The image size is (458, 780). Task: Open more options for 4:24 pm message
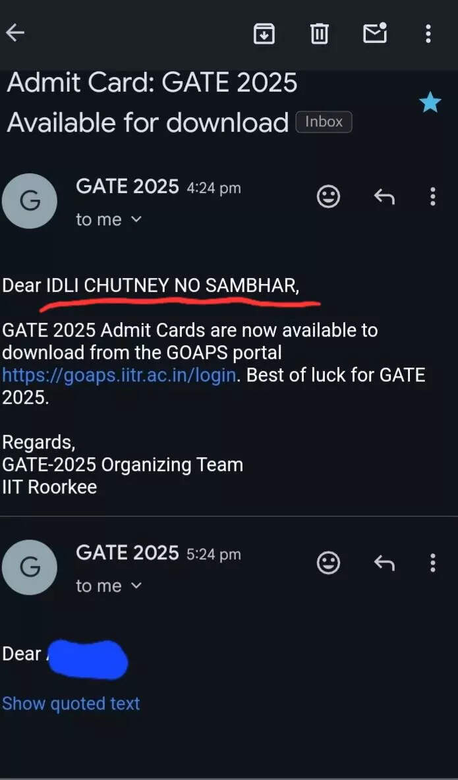tap(433, 196)
